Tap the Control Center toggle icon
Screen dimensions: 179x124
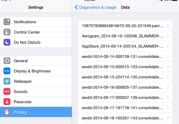[7, 32]
